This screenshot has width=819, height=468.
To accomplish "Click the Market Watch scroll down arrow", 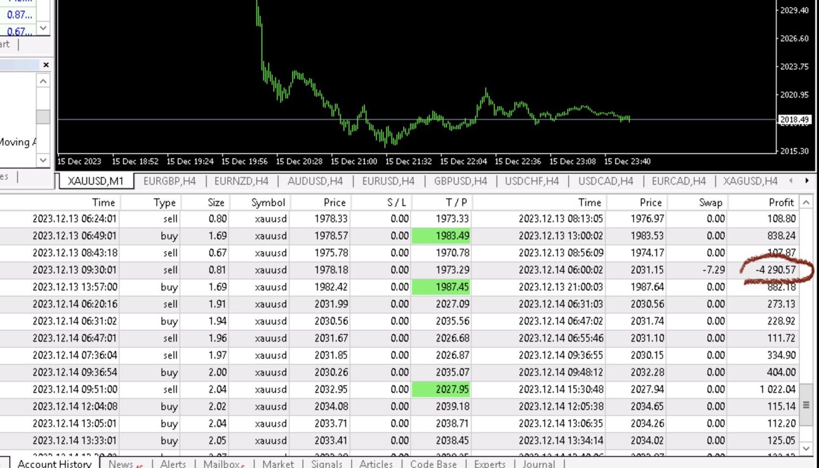I will coord(43,29).
